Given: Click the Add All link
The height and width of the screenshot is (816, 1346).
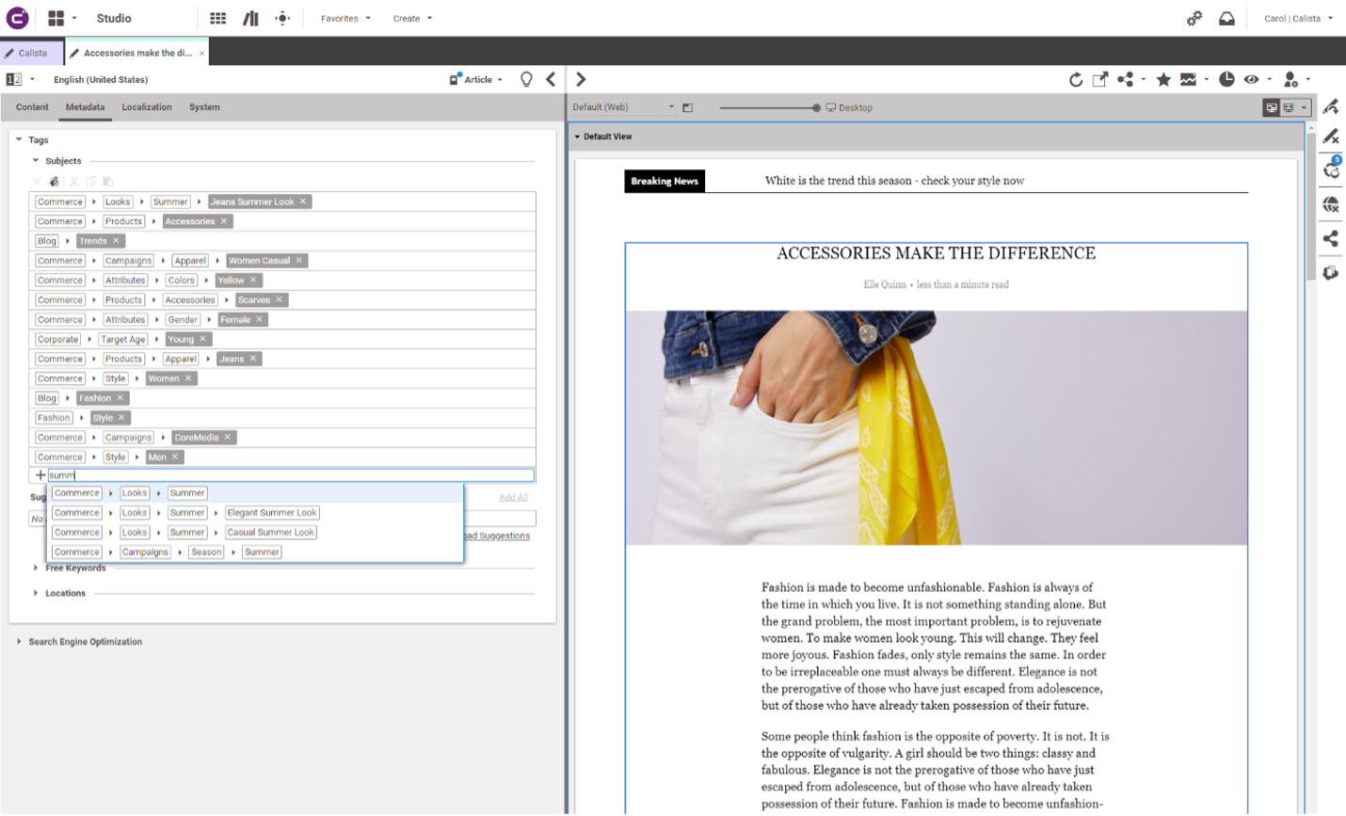Looking at the screenshot, I should pos(513,497).
